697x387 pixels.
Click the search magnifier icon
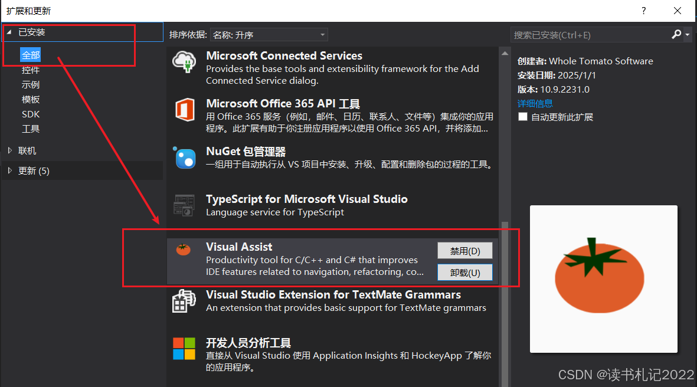676,34
